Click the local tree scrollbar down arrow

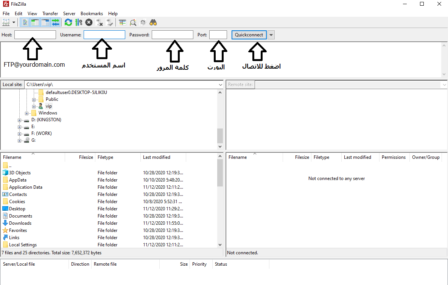[x=220, y=147]
